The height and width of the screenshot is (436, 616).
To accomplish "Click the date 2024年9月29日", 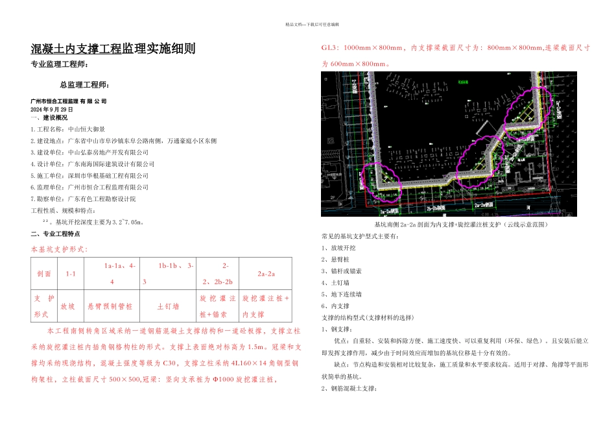I will click(x=51, y=110).
